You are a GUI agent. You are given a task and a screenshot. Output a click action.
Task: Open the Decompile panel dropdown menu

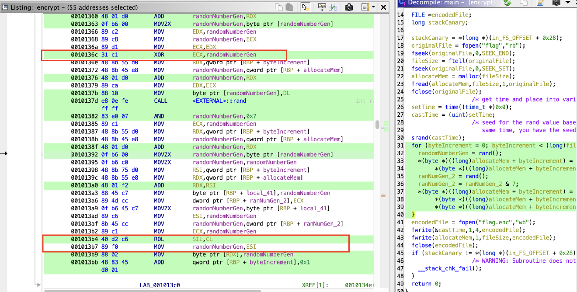coord(567,3)
